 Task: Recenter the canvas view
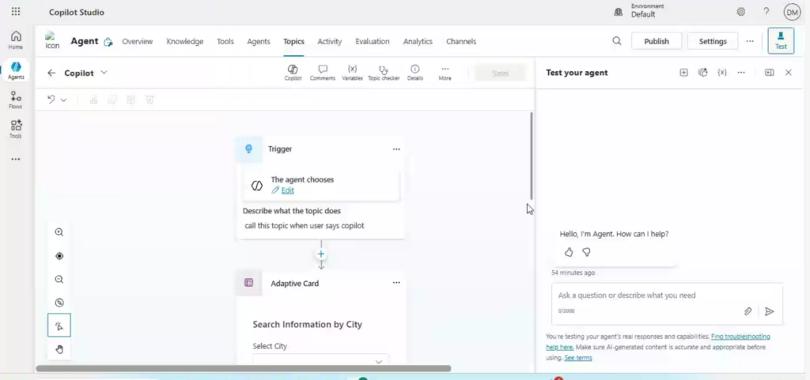[59, 256]
